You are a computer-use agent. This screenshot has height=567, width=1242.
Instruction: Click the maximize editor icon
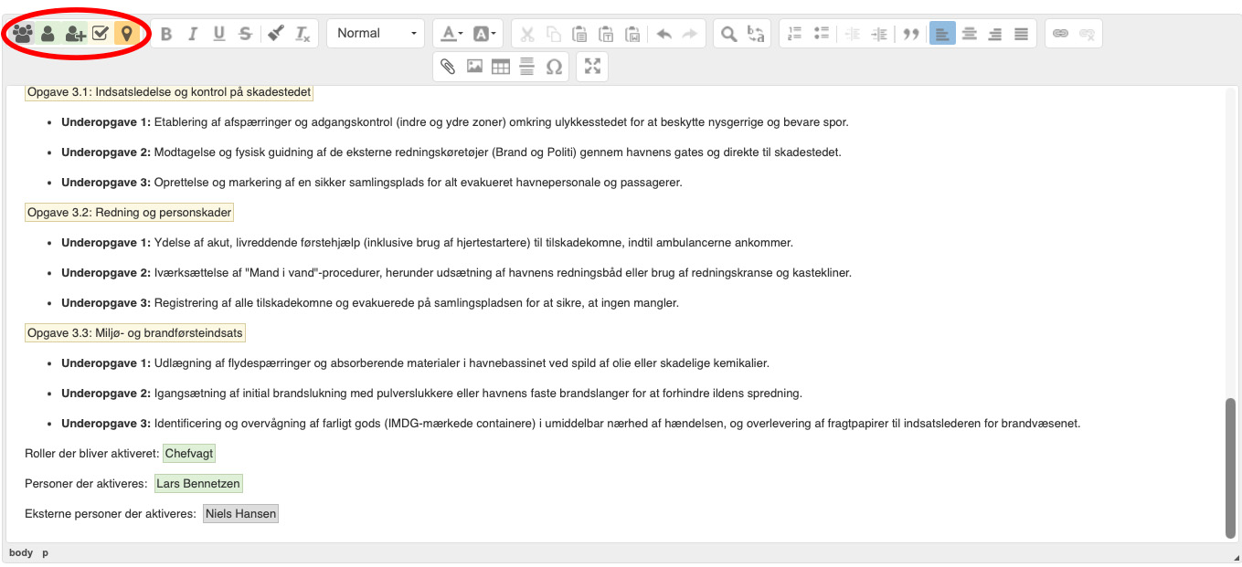[x=592, y=67]
